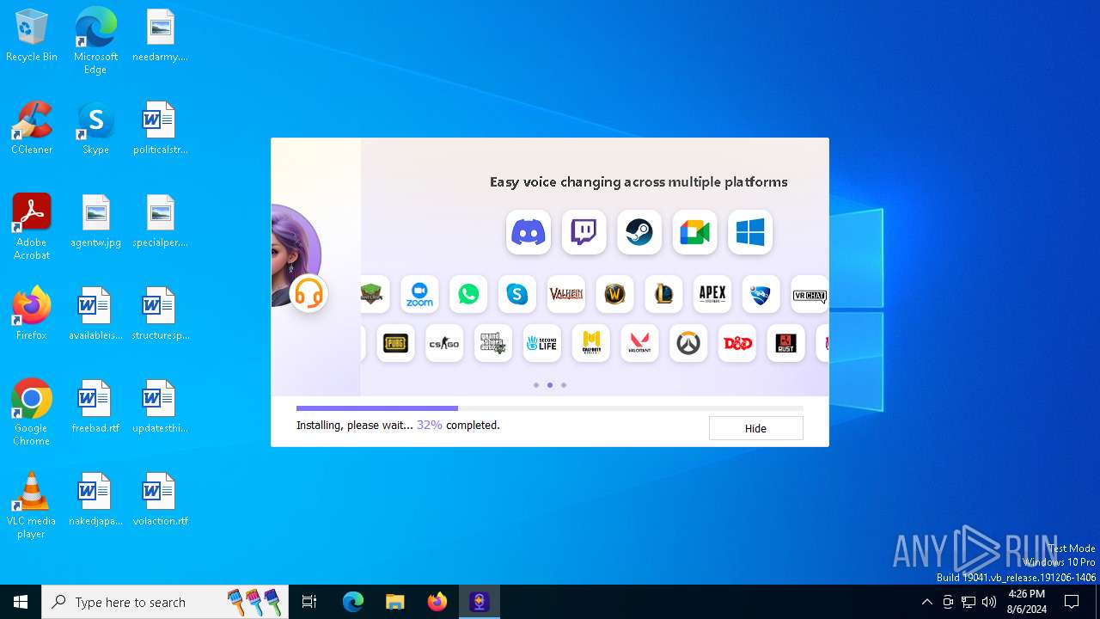
Task: Open the notification center
Action: (1072, 602)
